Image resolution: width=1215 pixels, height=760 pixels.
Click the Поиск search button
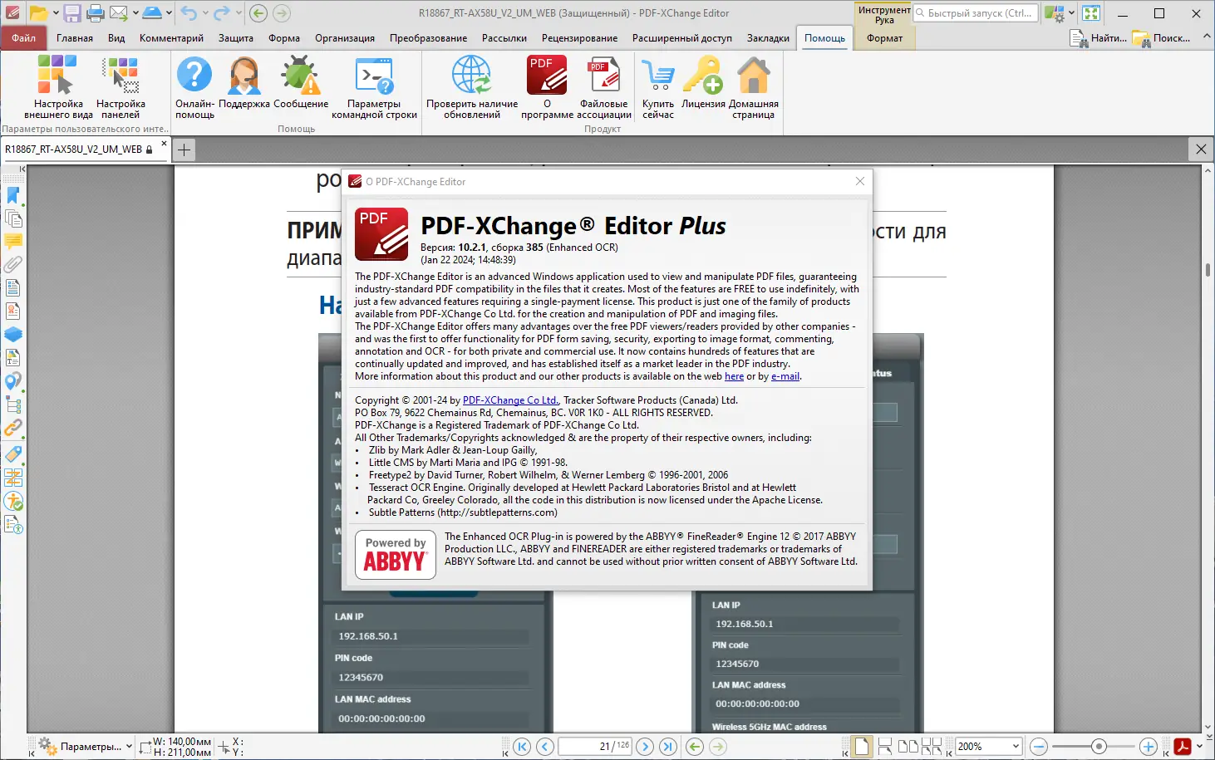point(1161,38)
